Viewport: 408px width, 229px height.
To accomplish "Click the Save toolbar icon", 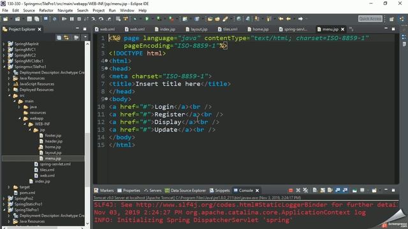I will point(29,19).
